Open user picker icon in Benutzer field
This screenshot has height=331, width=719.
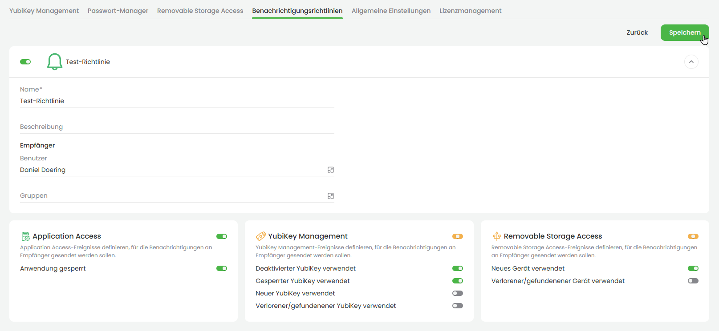331,170
